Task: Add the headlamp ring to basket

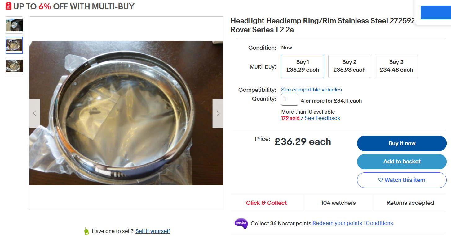Action: (401, 161)
